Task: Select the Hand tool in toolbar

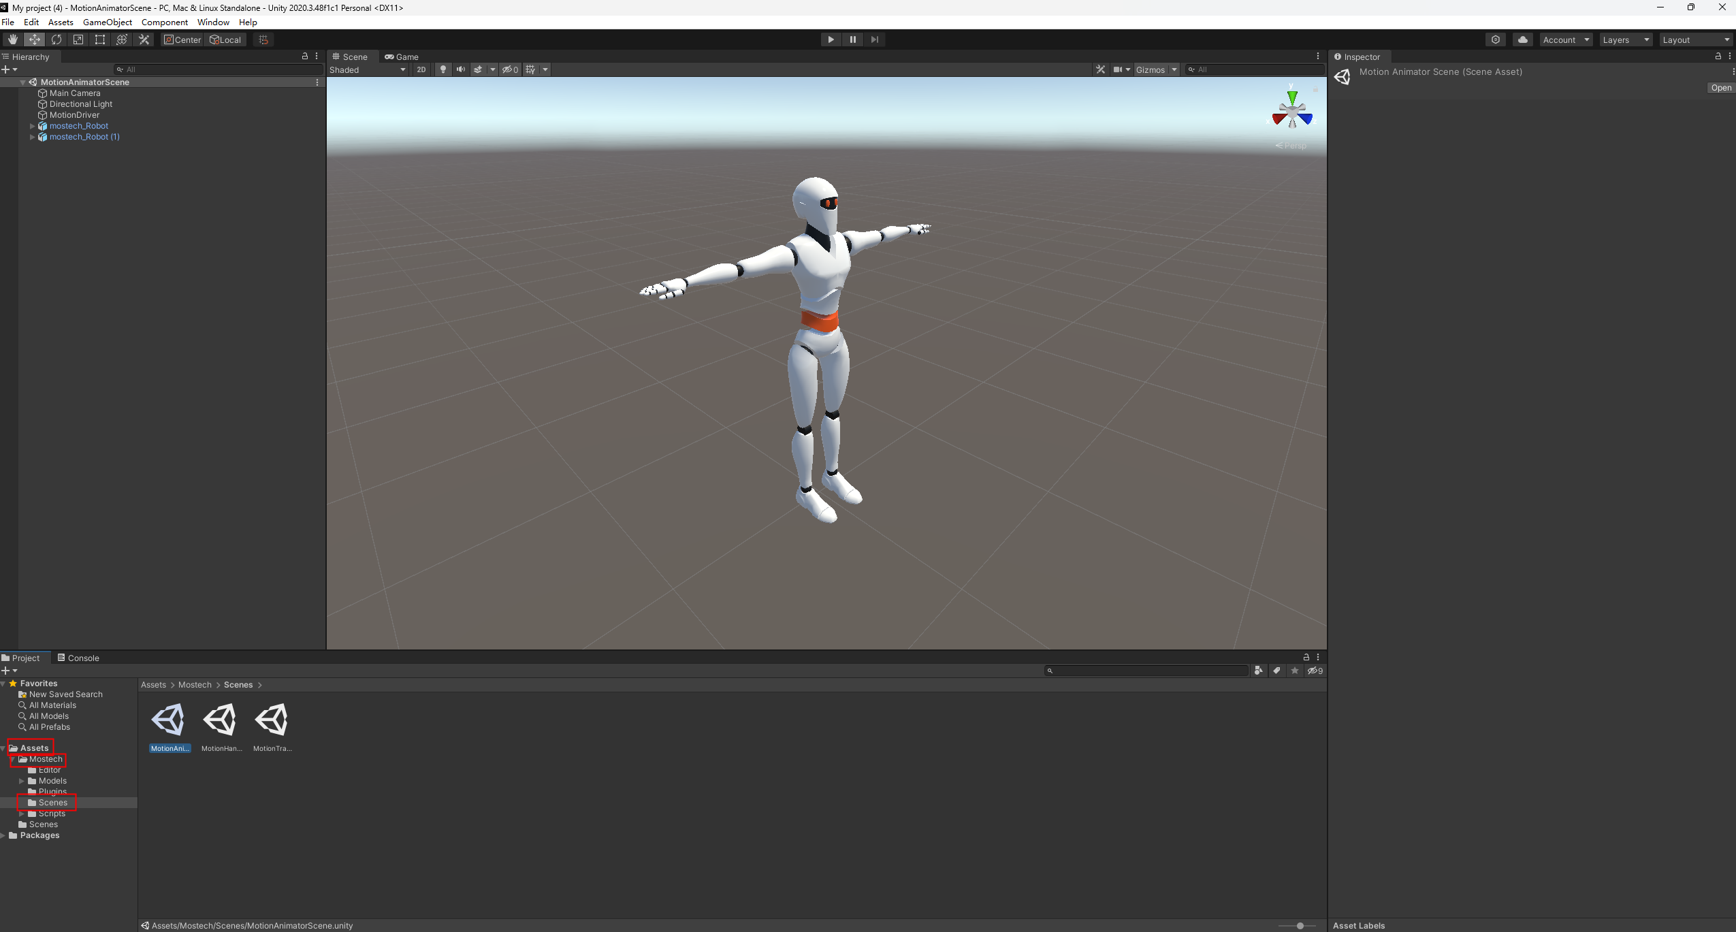Action: 12,39
